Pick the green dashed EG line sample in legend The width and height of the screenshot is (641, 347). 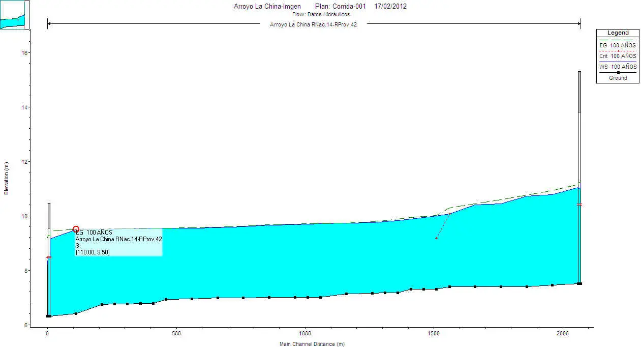pos(618,39)
